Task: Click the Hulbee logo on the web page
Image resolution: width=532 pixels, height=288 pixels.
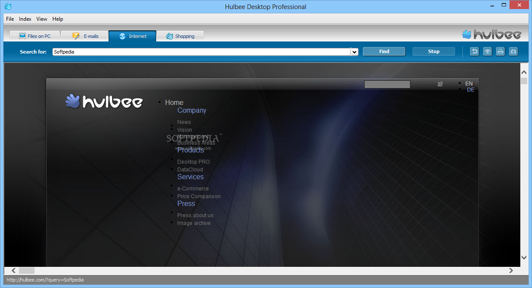Action: pos(104,101)
